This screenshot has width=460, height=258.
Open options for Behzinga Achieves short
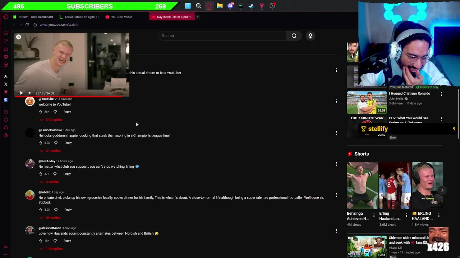(374, 215)
